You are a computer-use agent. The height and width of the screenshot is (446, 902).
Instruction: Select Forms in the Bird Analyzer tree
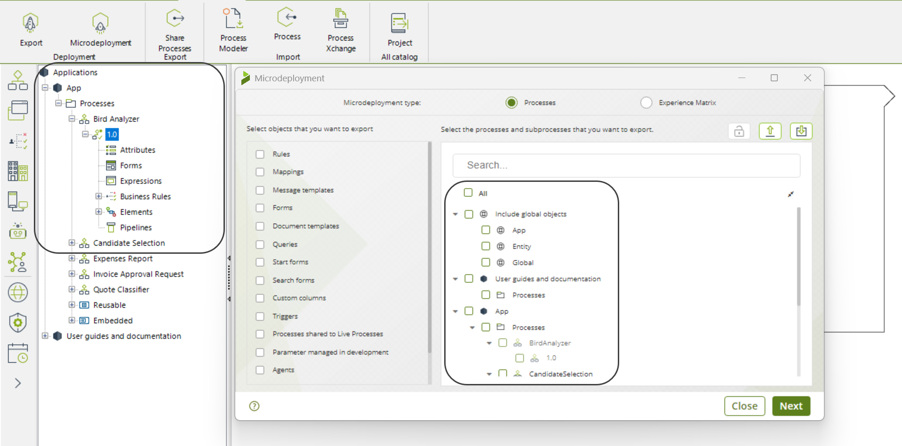[130, 165]
